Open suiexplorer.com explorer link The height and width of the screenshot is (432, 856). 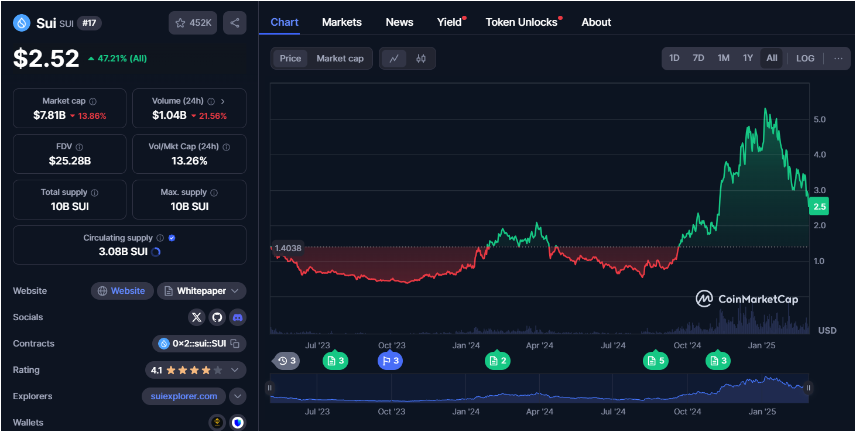tap(184, 396)
